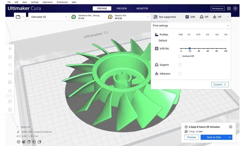Click the infill slider handle at 20
246x146 pixels.
pyautogui.click(x=190, y=48)
